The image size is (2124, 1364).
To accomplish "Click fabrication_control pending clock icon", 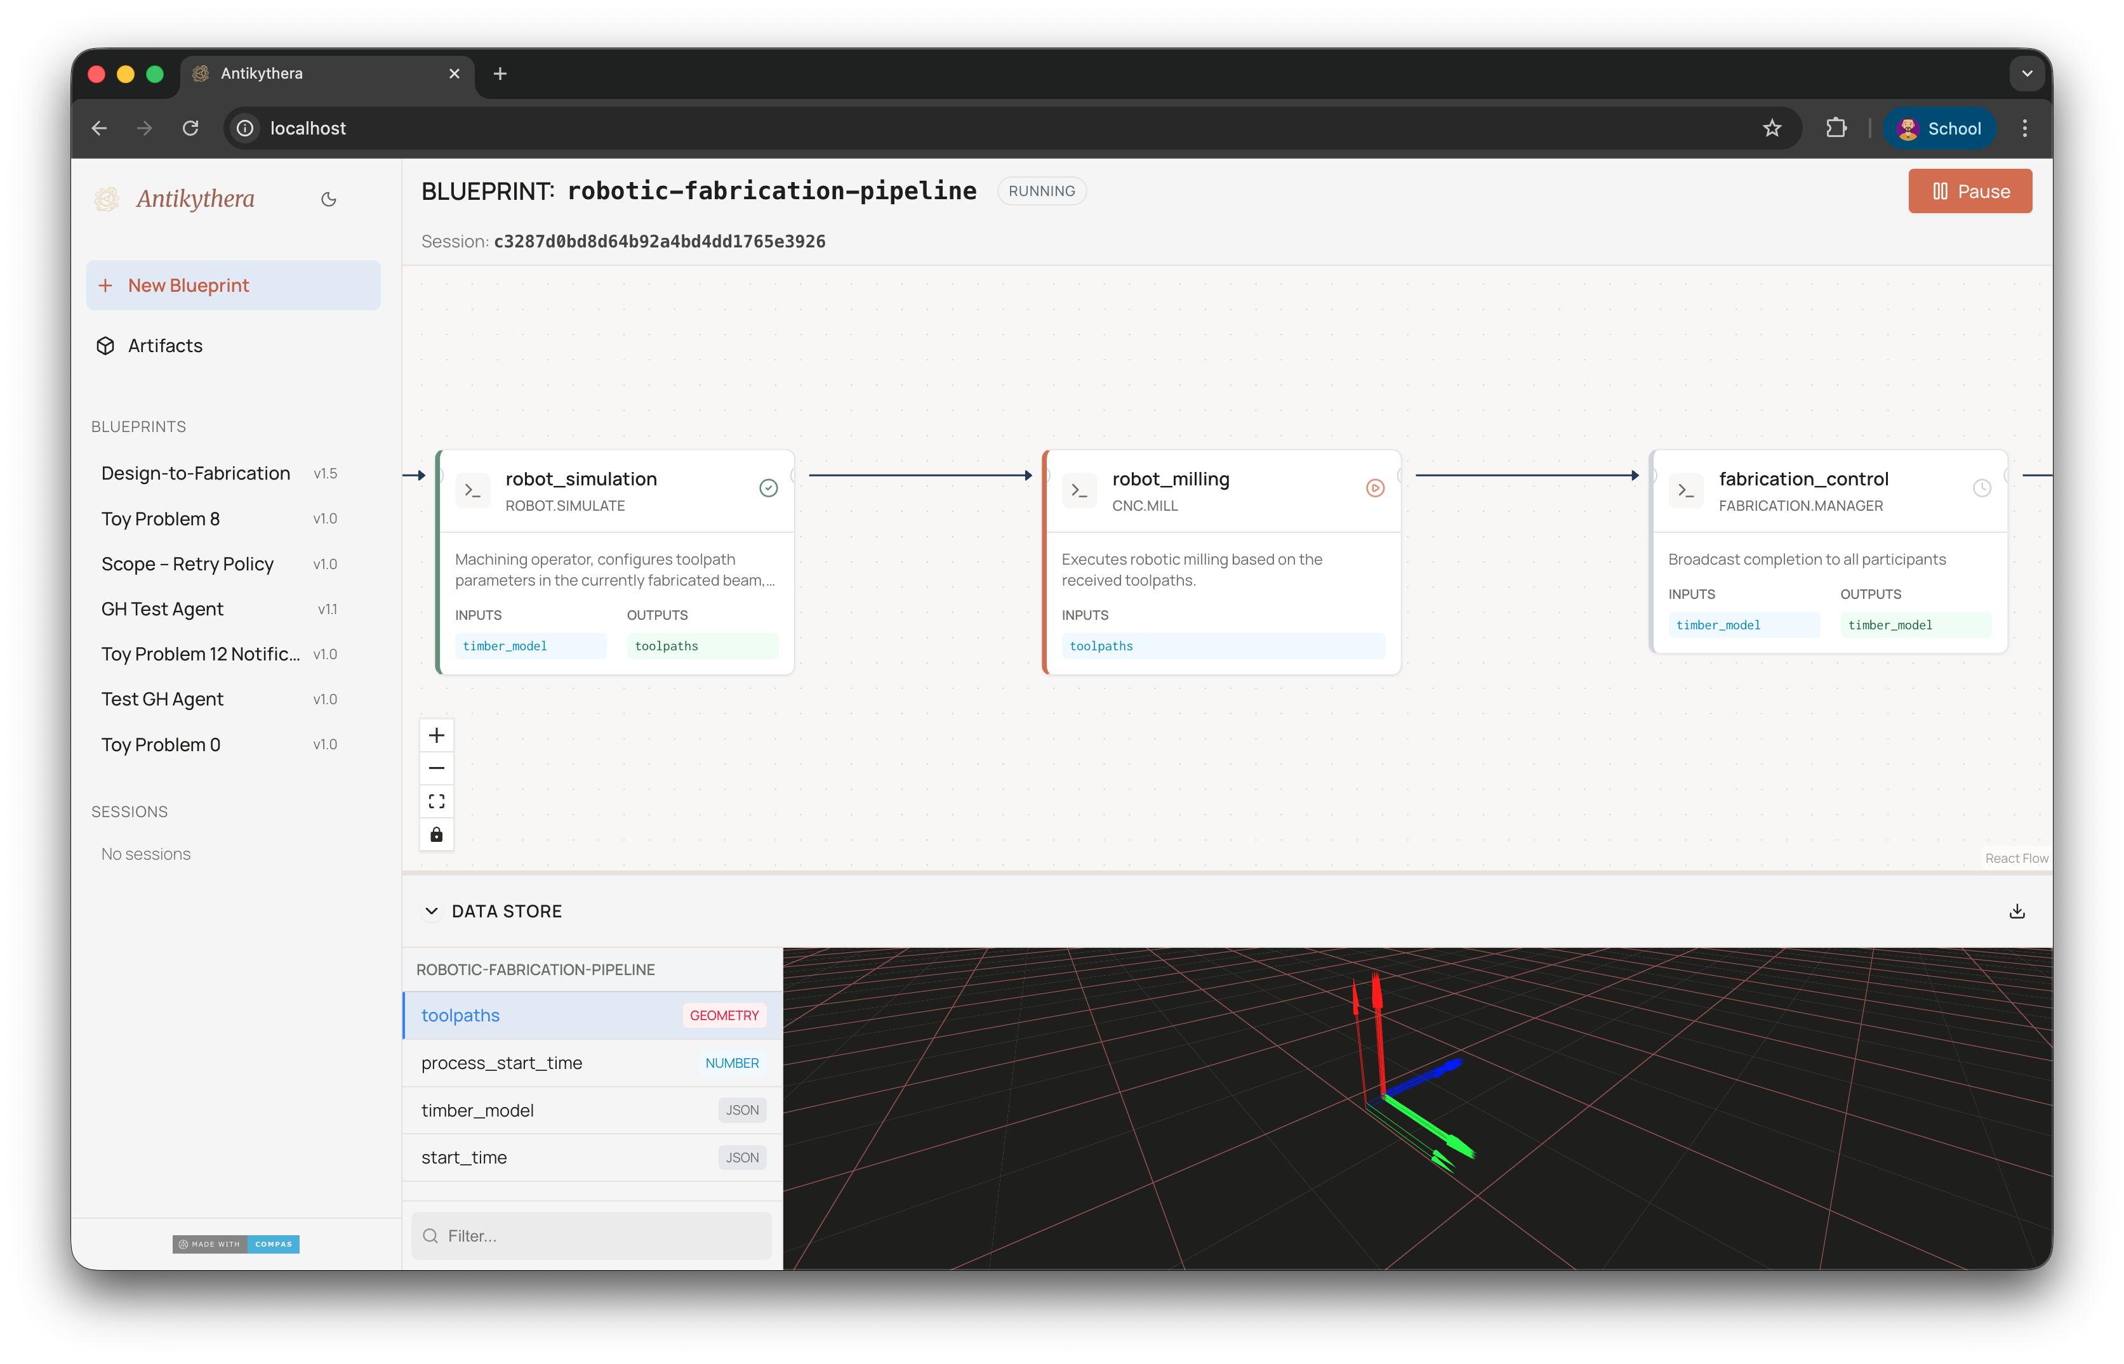I will [1981, 488].
